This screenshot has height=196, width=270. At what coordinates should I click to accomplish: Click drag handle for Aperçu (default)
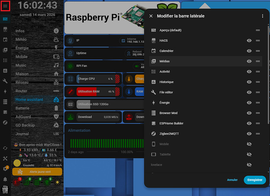click(258, 30)
